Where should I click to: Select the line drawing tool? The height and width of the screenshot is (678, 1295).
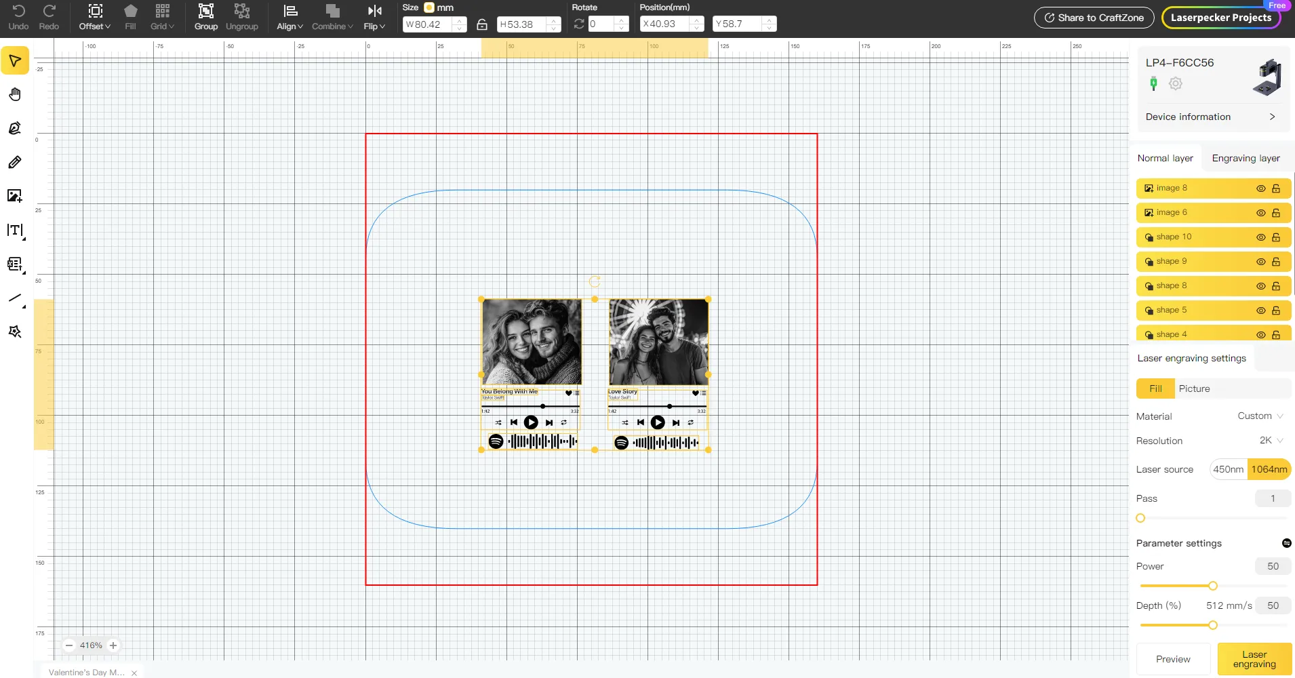15,298
